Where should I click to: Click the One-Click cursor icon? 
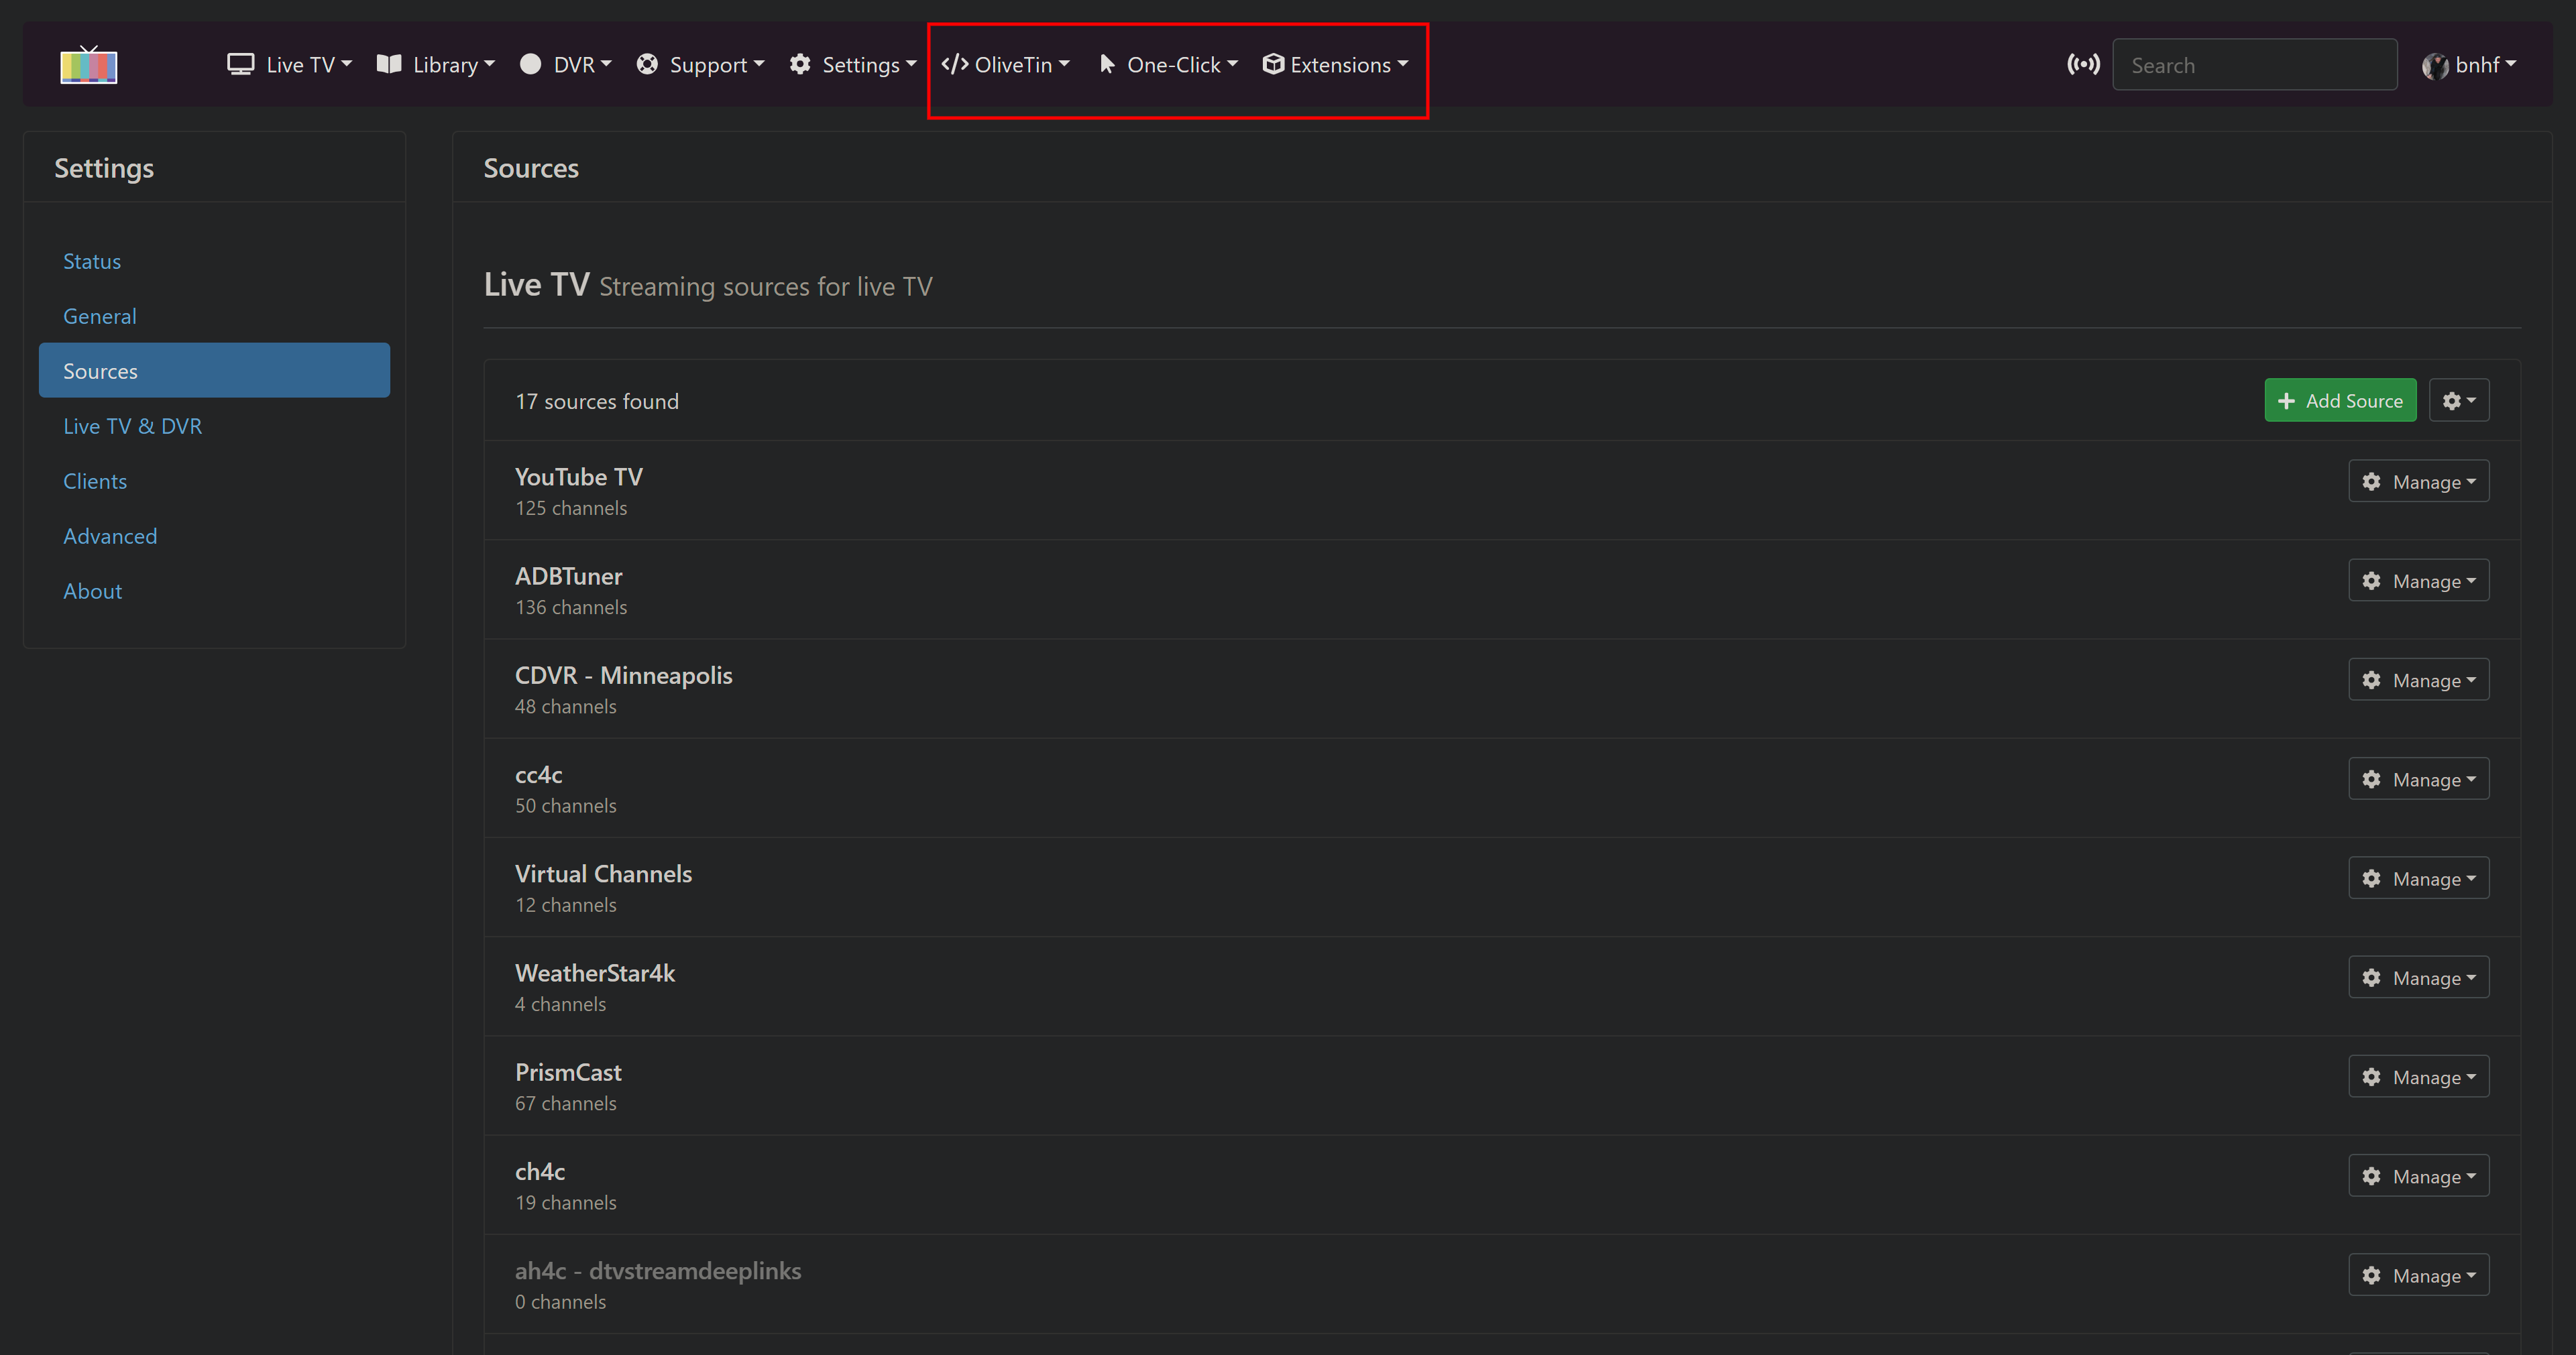point(1106,65)
